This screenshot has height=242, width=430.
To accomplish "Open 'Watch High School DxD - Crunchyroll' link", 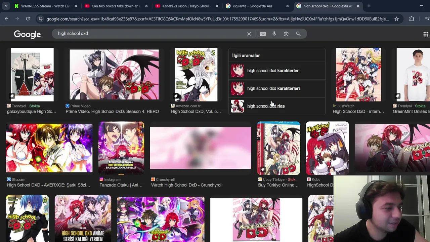I will coord(187,185).
